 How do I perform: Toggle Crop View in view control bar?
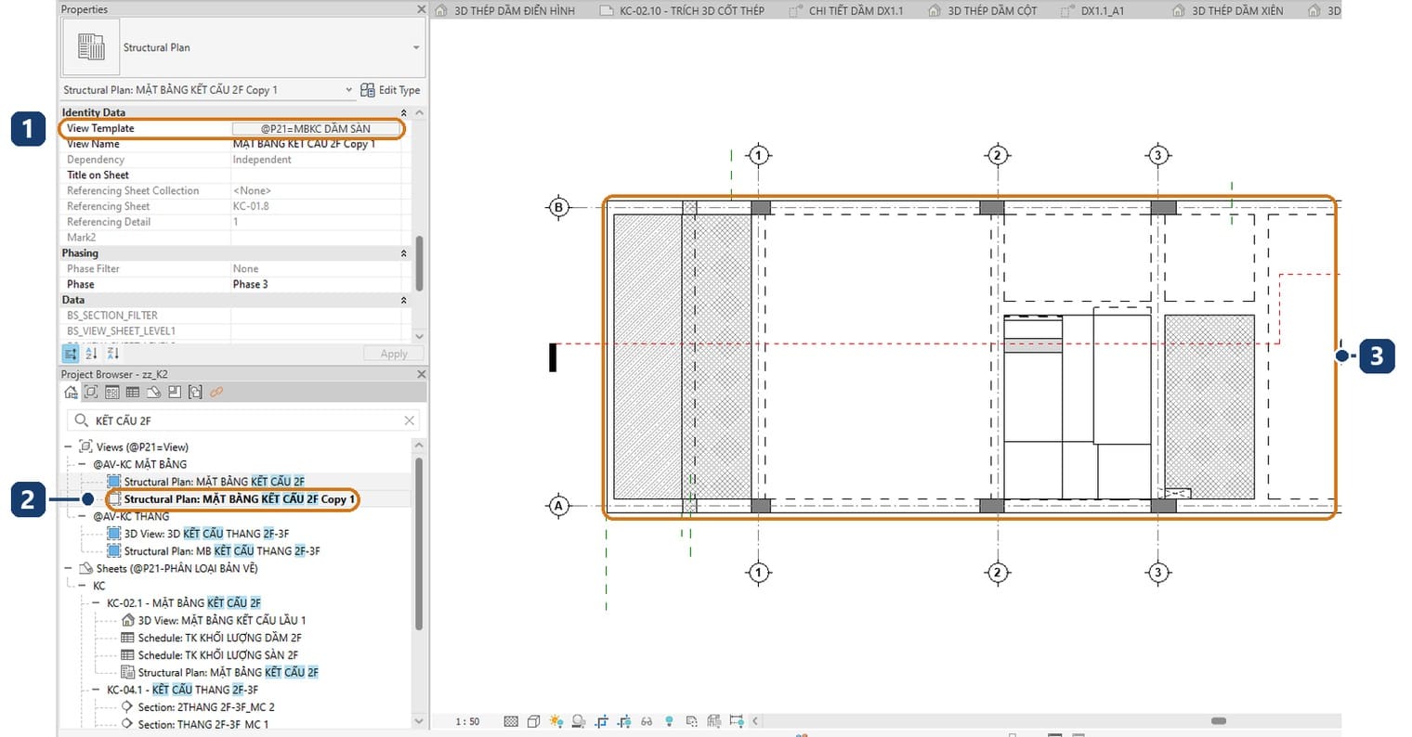(601, 721)
